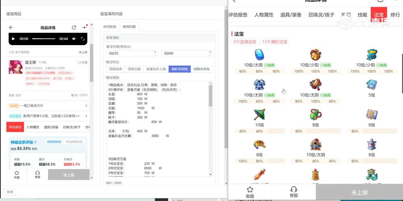Select the masked figure 10级/太阴 treasure icon
The width and height of the screenshot is (403, 201).
[x=315, y=144]
